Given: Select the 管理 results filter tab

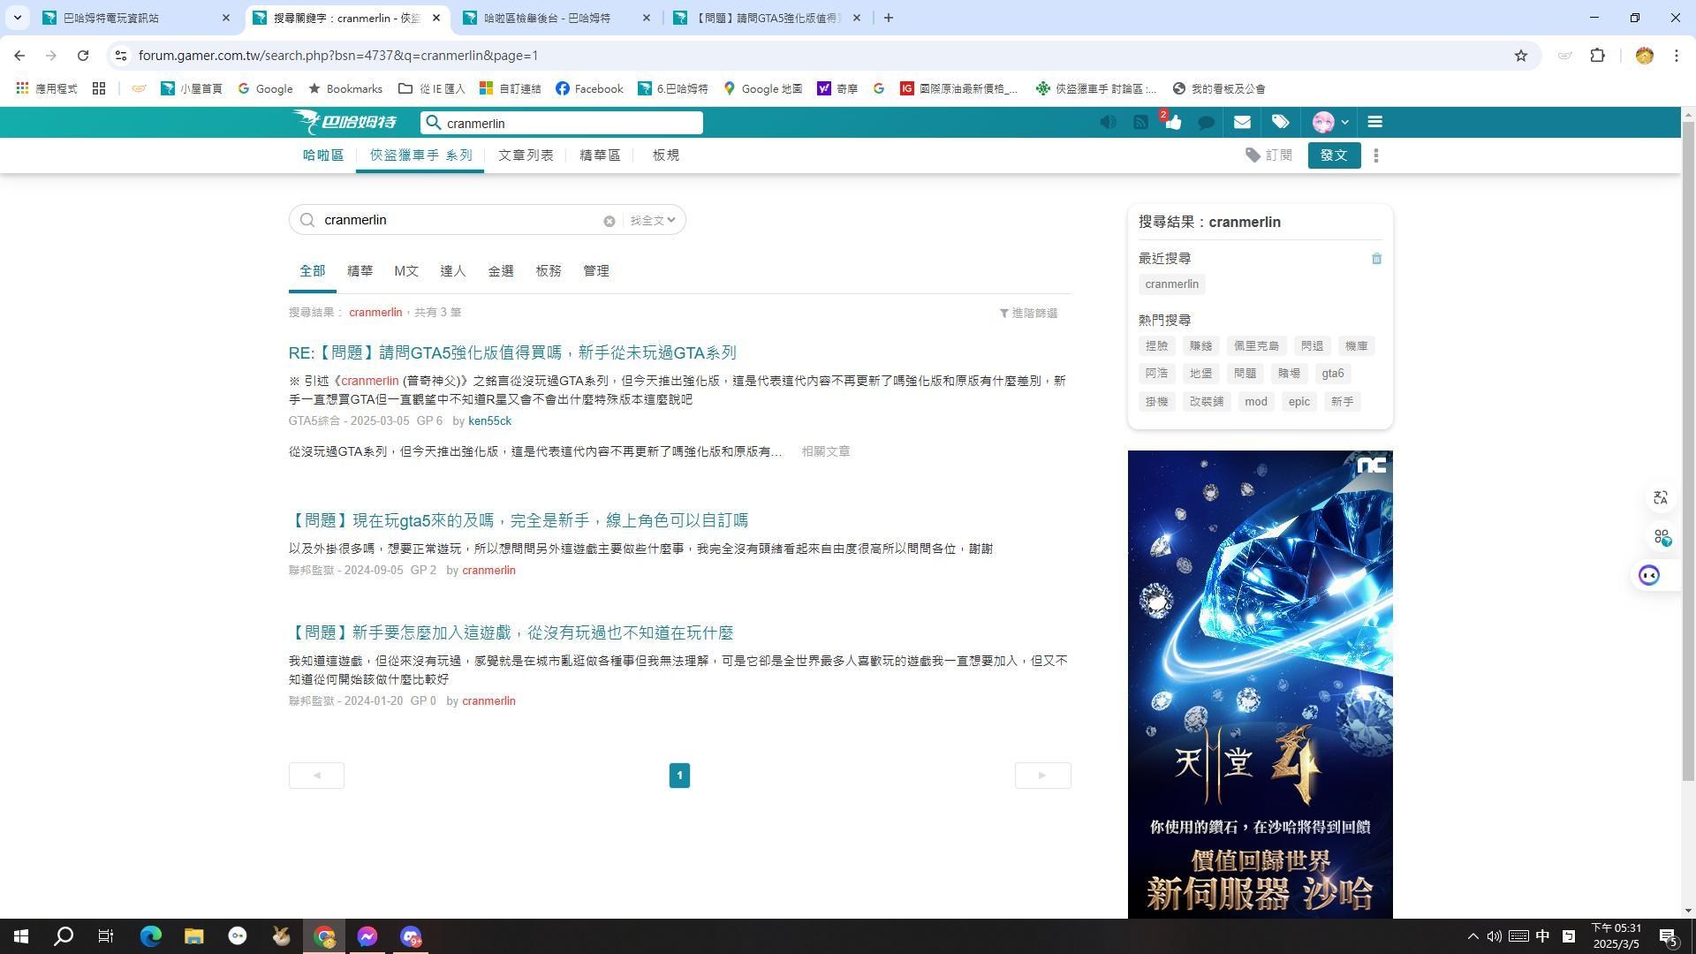Looking at the screenshot, I should click(596, 271).
